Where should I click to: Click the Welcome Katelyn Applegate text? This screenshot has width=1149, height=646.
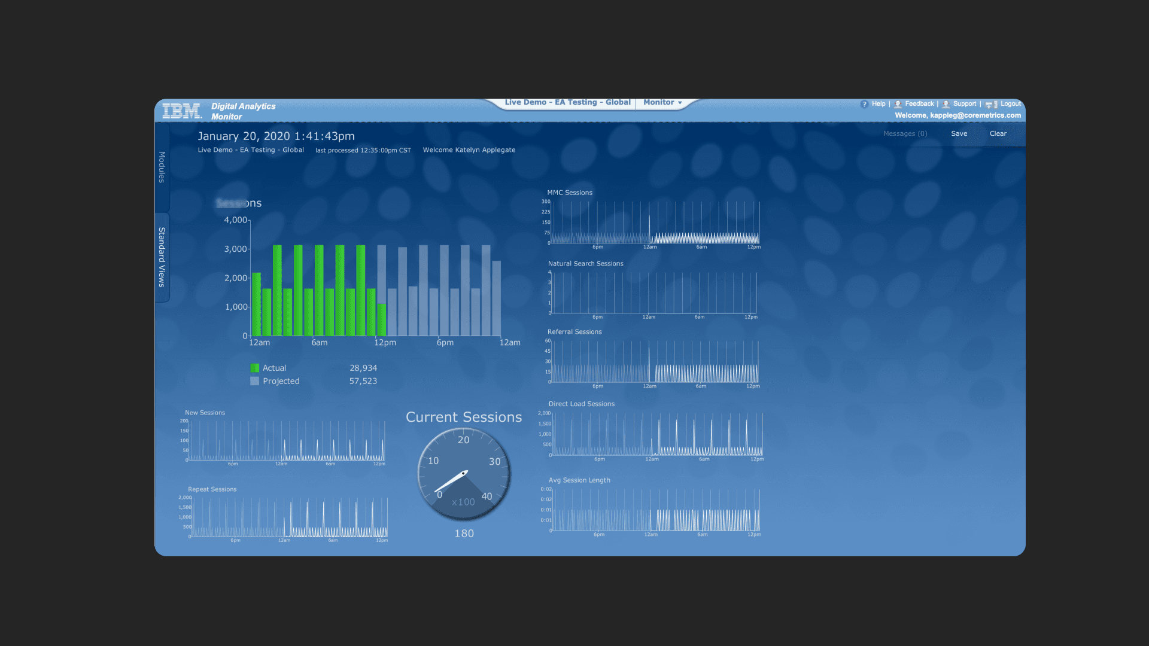pos(469,150)
